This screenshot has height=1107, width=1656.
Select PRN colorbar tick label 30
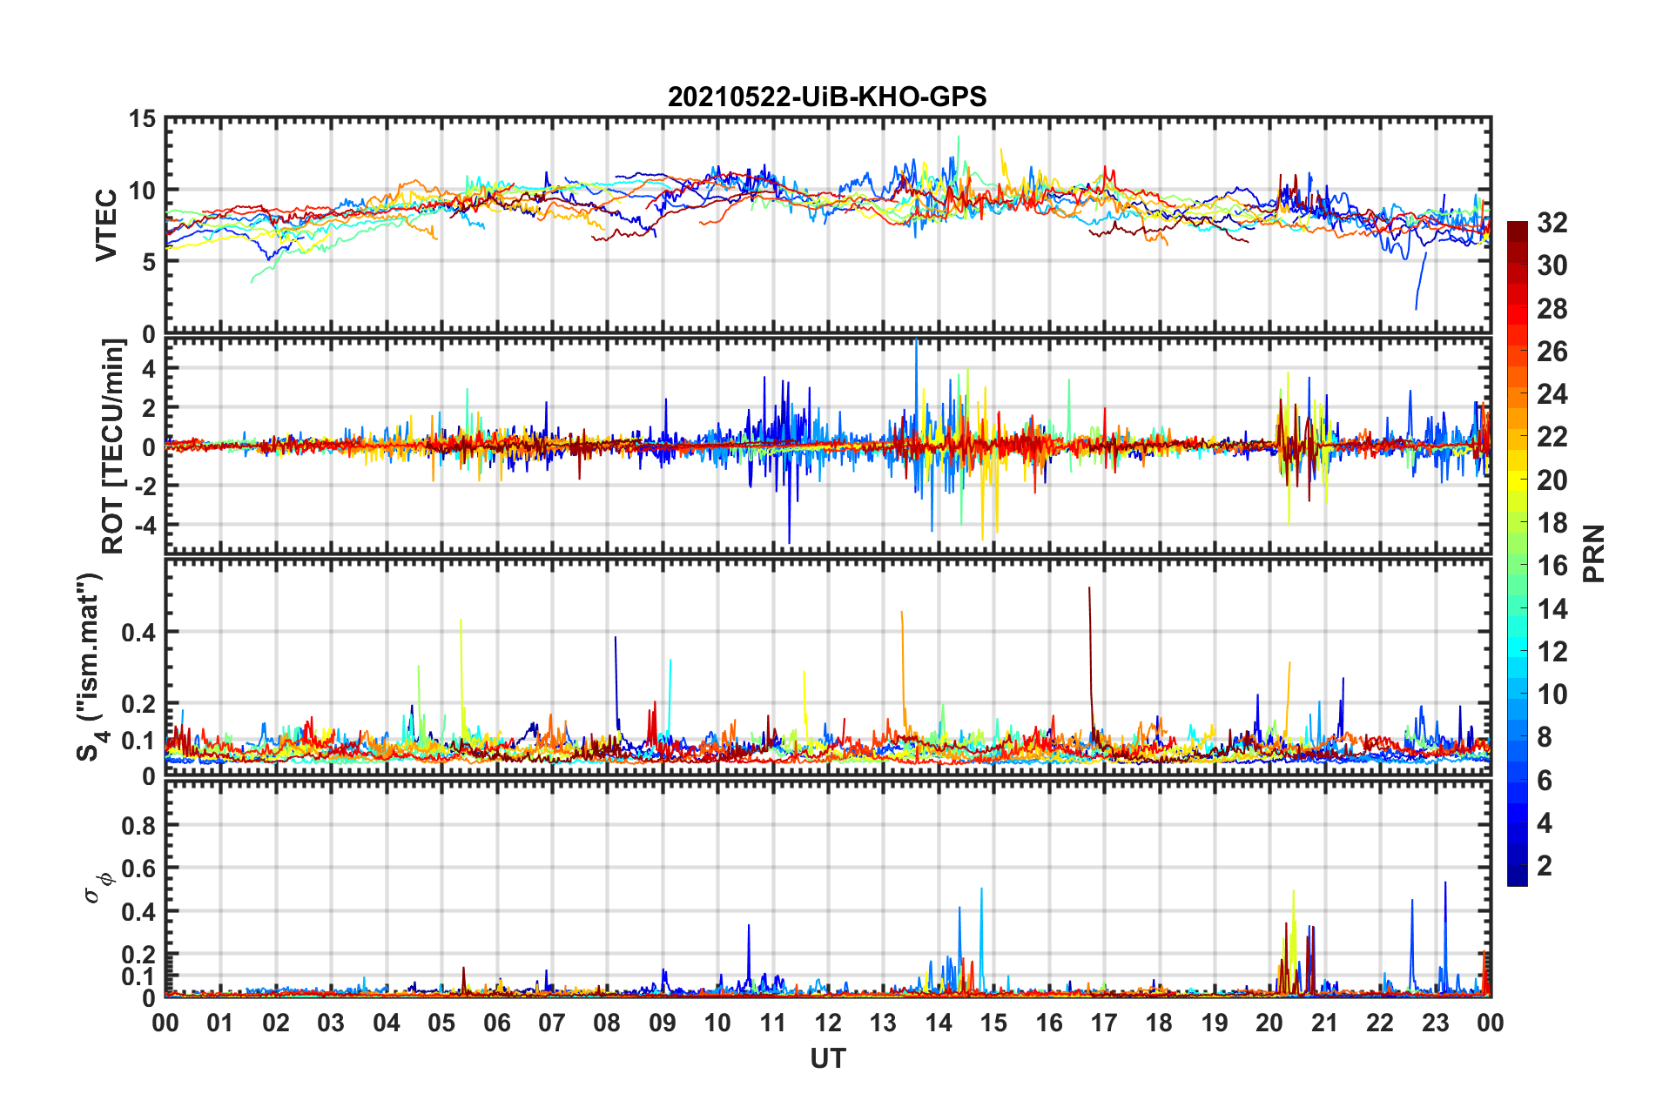click(1552, 265)
